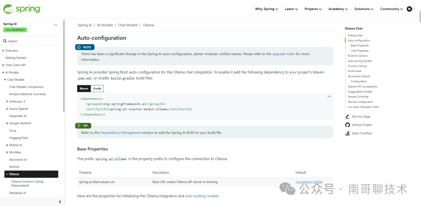Click the 1.0.0-SNAPSHOT version badge
Screen dimensions: 421x206
pos(15,30)
